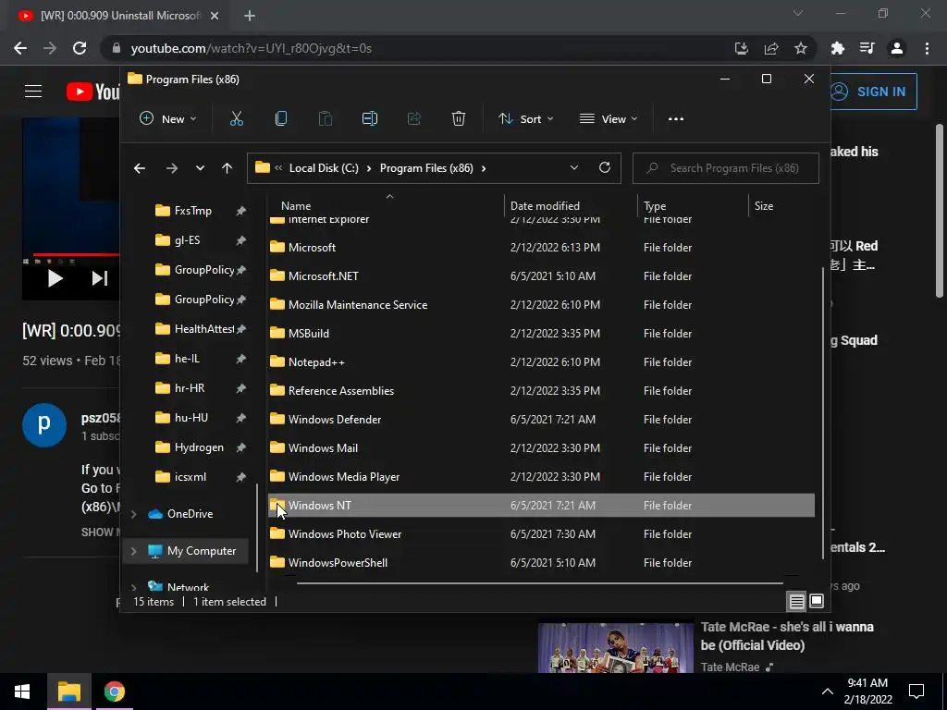Click Explorer file list vertical scrollbar
Image resolution: width=947 pixels, height=710 pixels.
point(822,414)
